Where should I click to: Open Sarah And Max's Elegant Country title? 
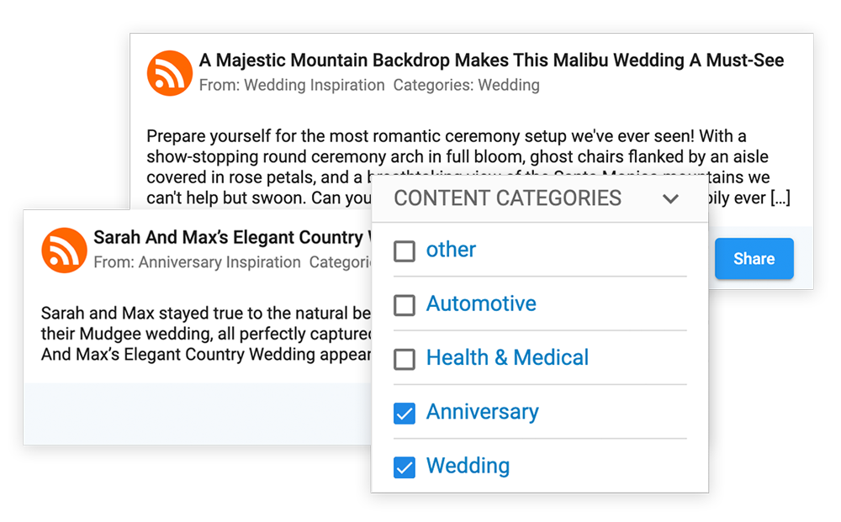(x=227, y=238)
